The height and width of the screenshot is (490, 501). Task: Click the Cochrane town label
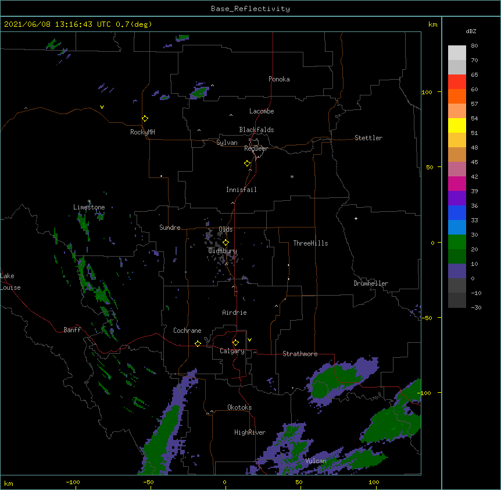(187, 331)
